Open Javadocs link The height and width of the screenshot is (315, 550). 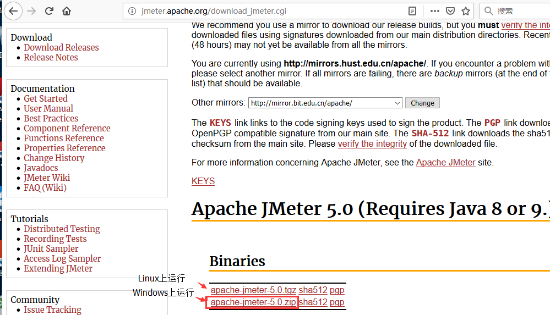[41, 168]
